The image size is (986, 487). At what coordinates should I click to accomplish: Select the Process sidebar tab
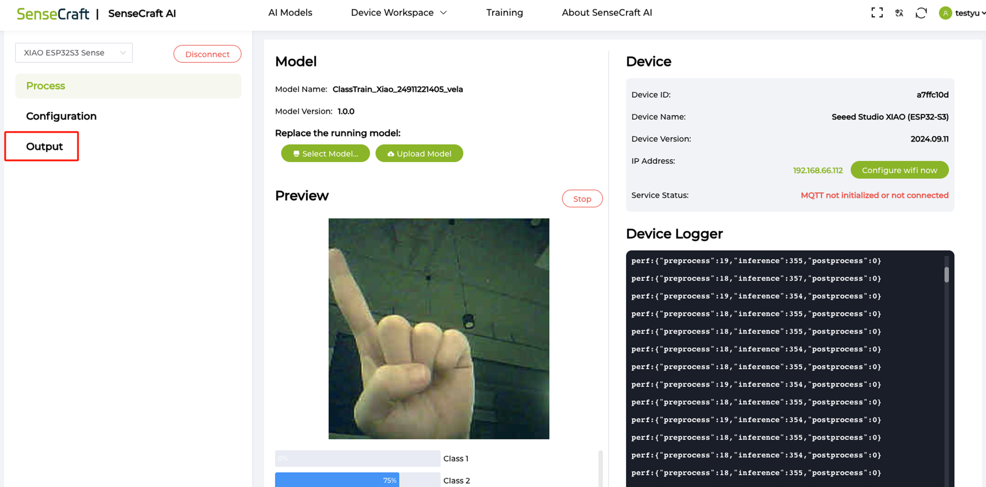(128, 86)
